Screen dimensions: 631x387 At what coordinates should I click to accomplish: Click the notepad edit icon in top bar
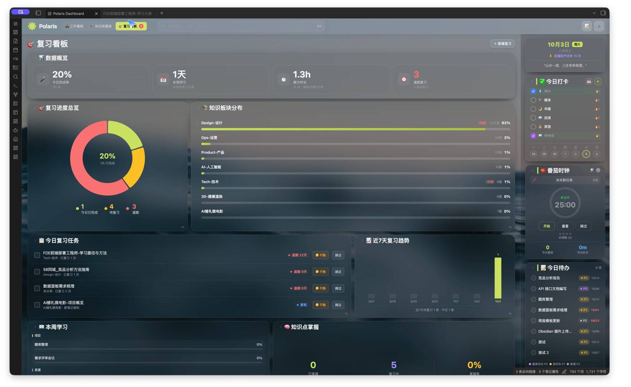(587, 26)
